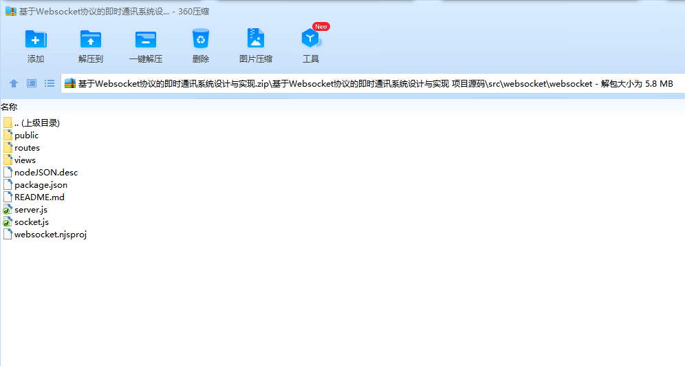The width and height of the screenshot is (685, 366).
Task: Select the package.json file
Action: 35,185
